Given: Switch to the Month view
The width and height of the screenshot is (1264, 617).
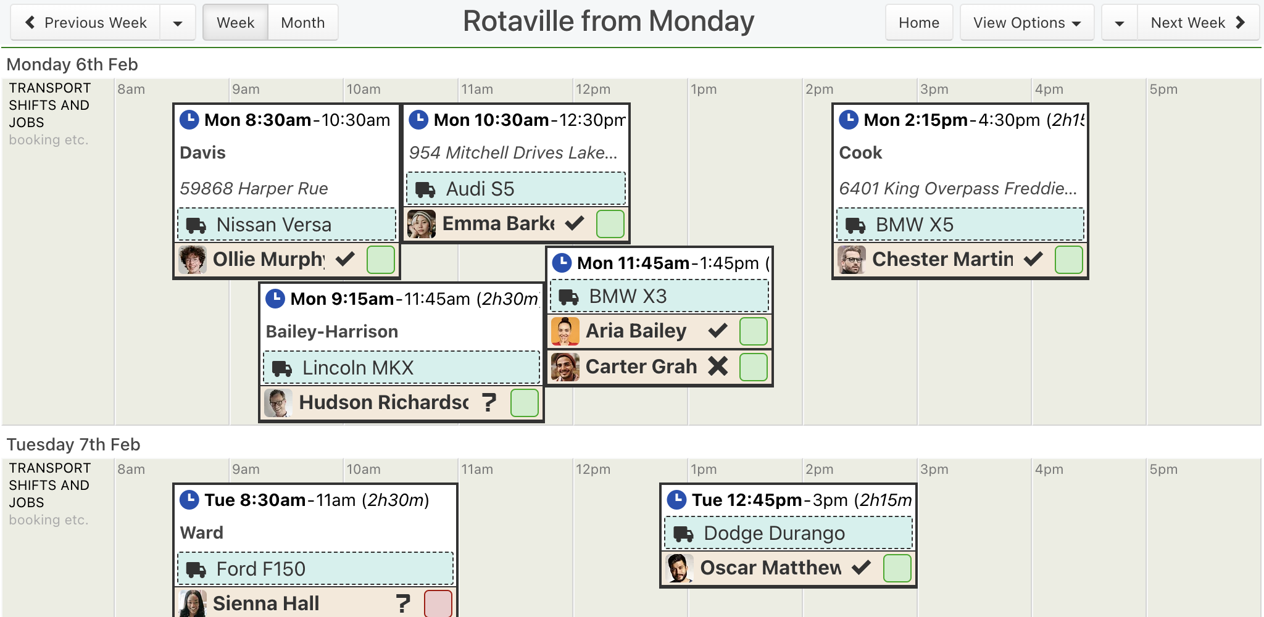Looking at the screenshot, I should pyautogui.click(x=303, y=23).
